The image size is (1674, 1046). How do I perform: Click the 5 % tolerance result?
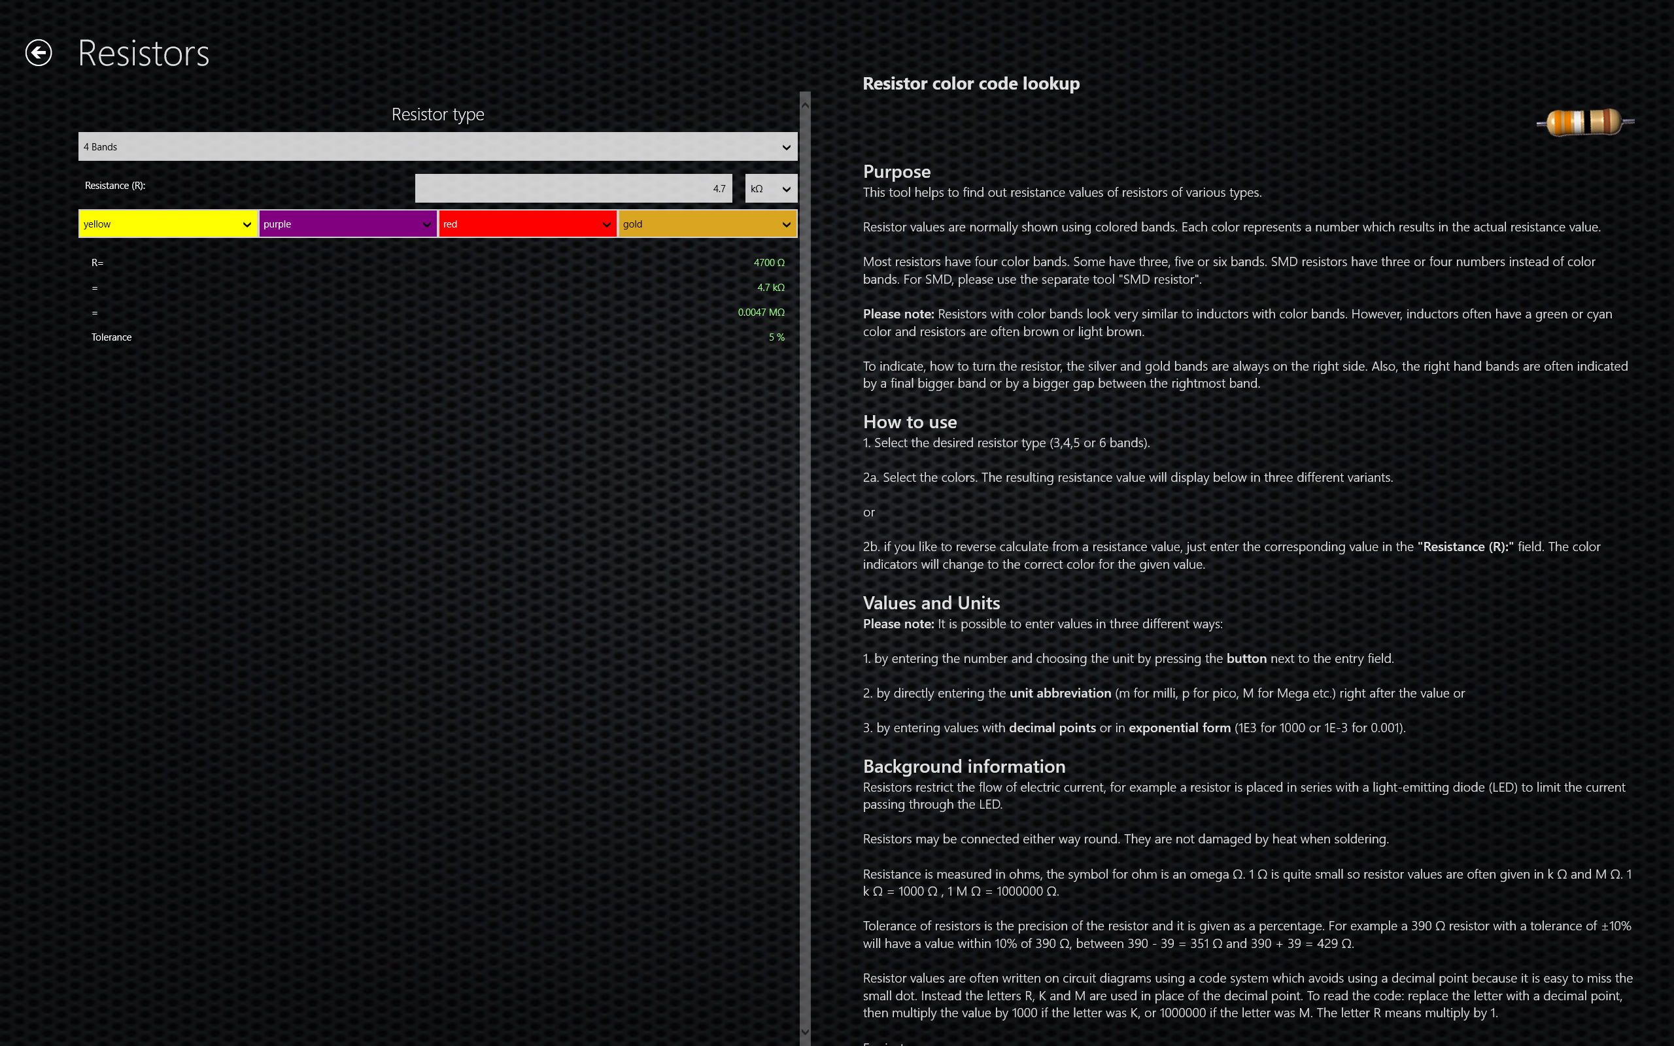click(776, 337)
